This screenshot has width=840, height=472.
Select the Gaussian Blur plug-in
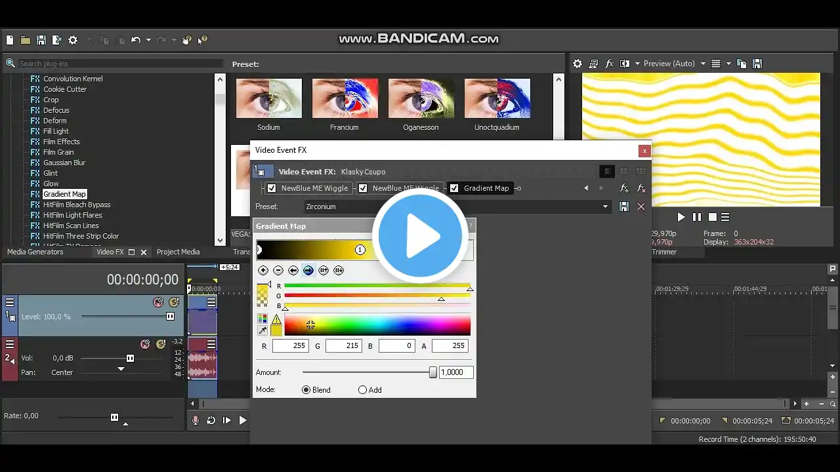pos(64,163)
